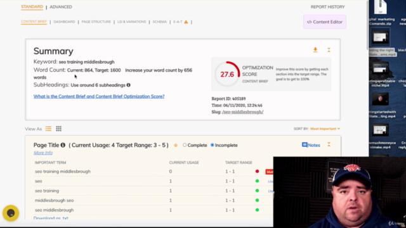Image resolution: width=406 pixels, height=228 pixels.
Task: Click the 27.6 optimization score gauge
Action: pos(227,74)
